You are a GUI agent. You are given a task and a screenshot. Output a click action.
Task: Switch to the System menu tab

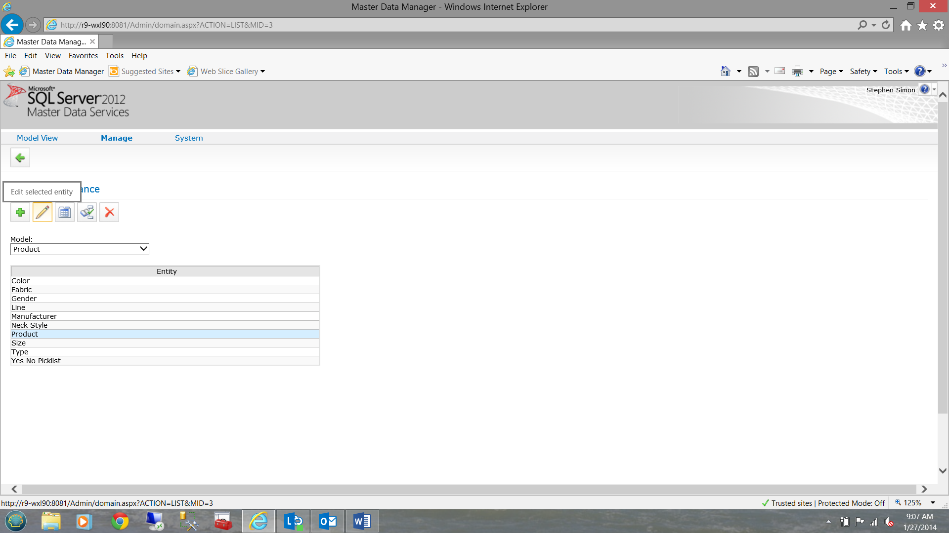tap(189, 138)
